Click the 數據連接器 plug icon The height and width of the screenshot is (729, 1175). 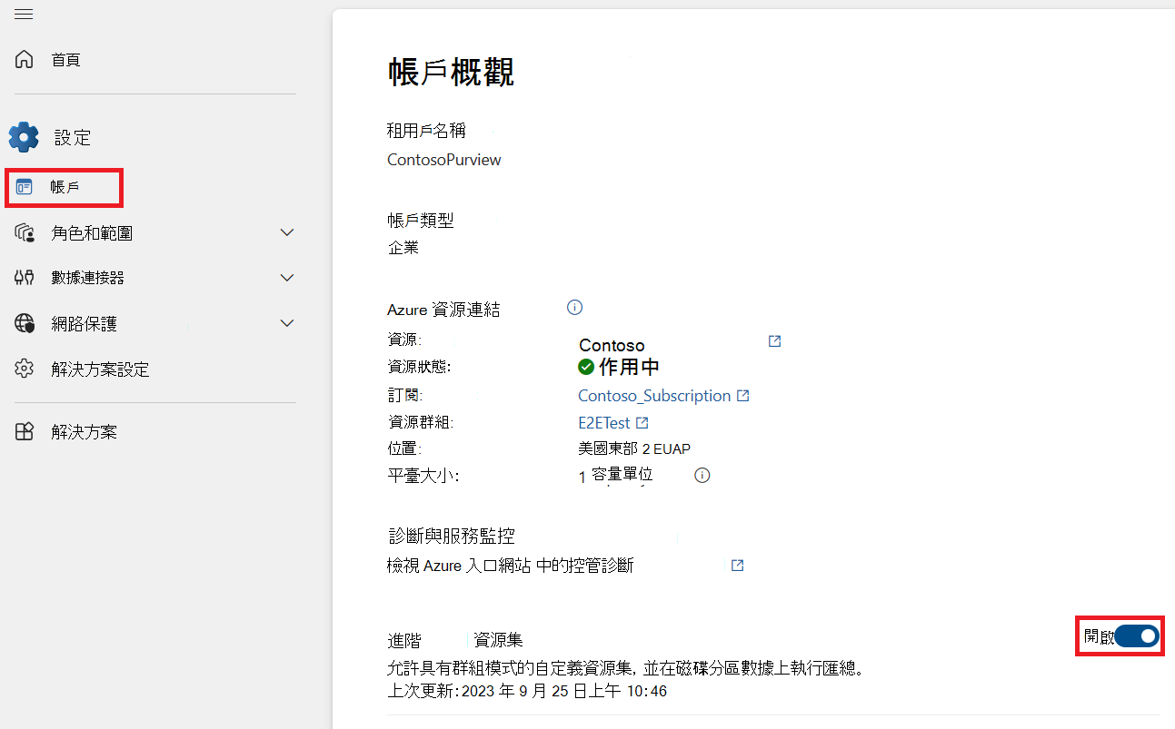[25, 278]
